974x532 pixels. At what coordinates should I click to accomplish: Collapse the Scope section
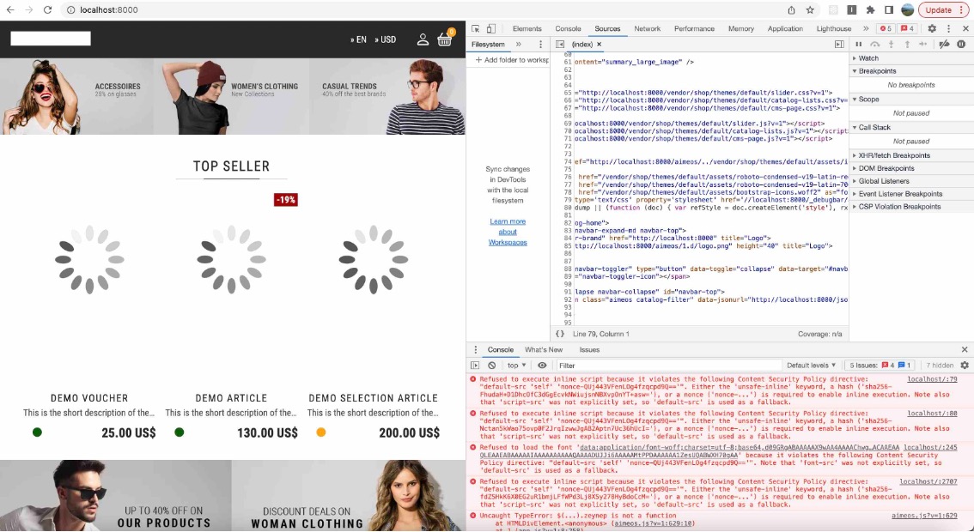pos(868,100)
